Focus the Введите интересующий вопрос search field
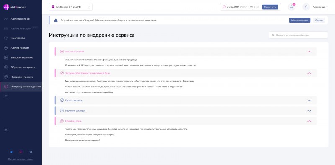The image size is (335, 165). click(299, 35)
